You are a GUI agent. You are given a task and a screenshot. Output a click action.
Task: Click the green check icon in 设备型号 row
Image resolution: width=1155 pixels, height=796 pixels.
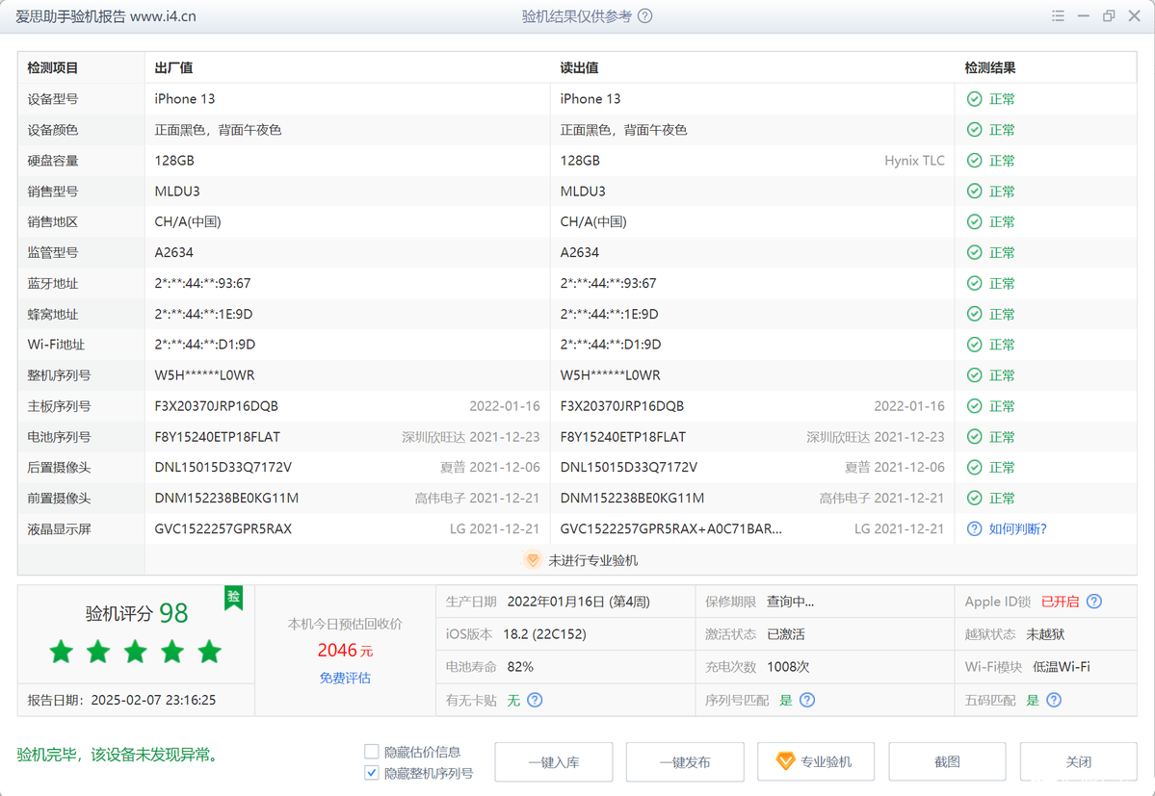(974, 98)
